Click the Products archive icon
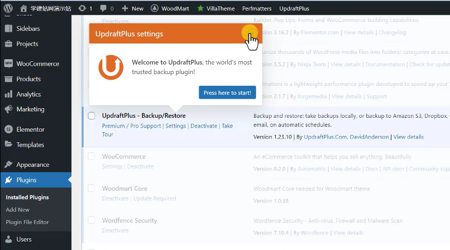450x250 pixels. [9, 79]
